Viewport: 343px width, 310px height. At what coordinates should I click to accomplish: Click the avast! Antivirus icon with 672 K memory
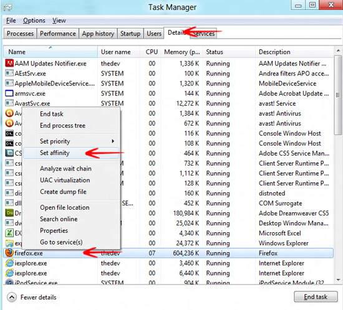click(9, 123)
